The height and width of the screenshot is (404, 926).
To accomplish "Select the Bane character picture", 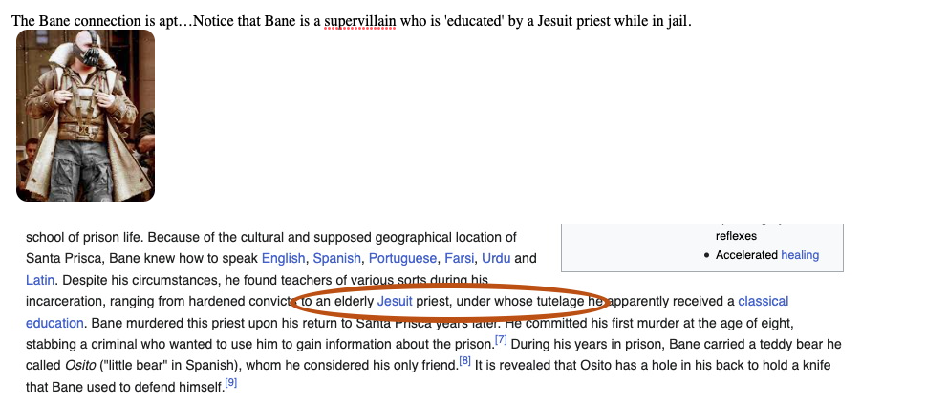I will tap(85, 116).
